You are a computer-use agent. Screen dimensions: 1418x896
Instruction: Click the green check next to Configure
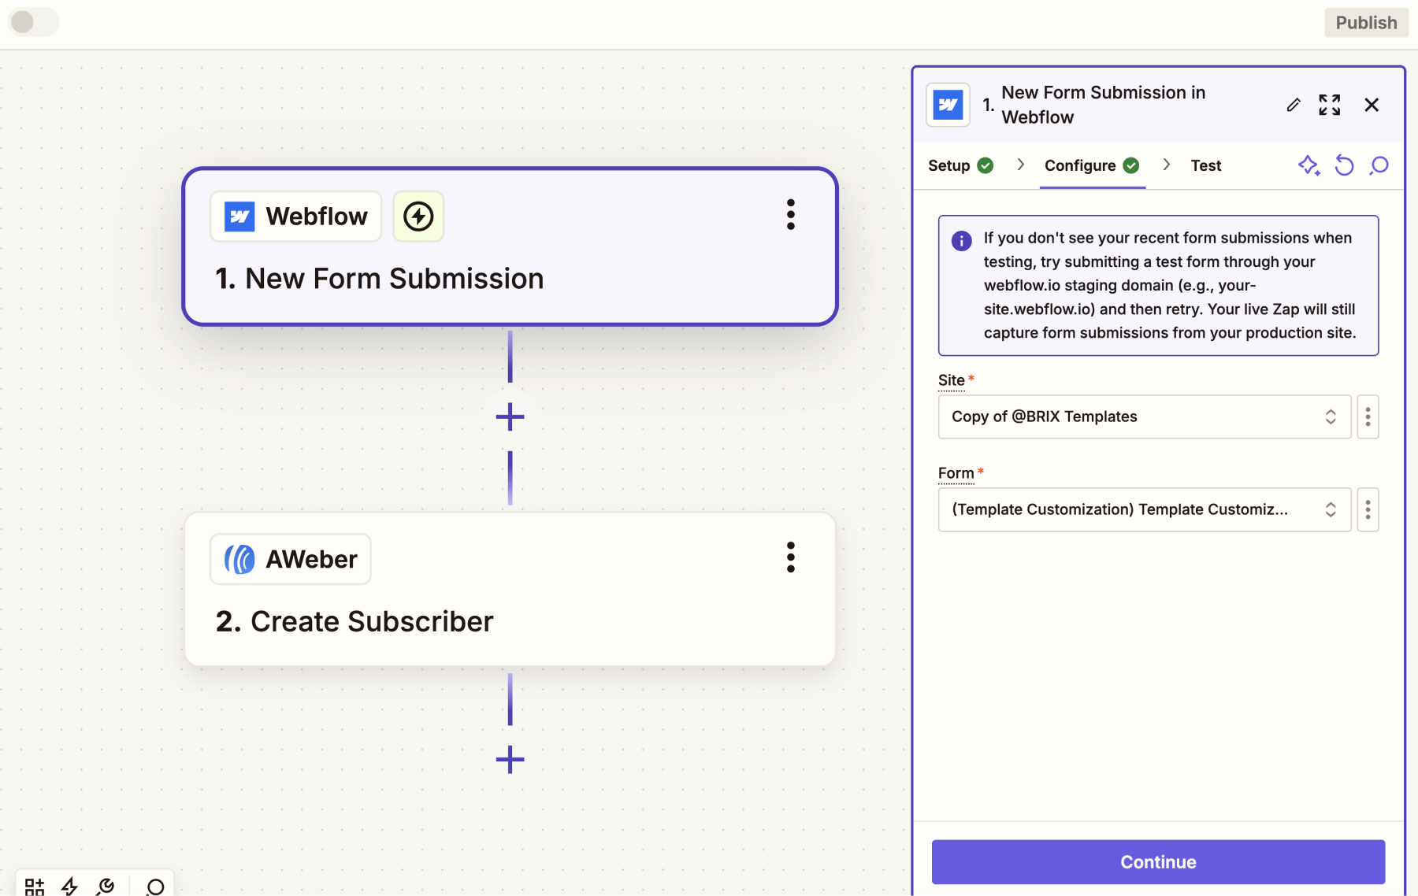(x=1131, y=165)
